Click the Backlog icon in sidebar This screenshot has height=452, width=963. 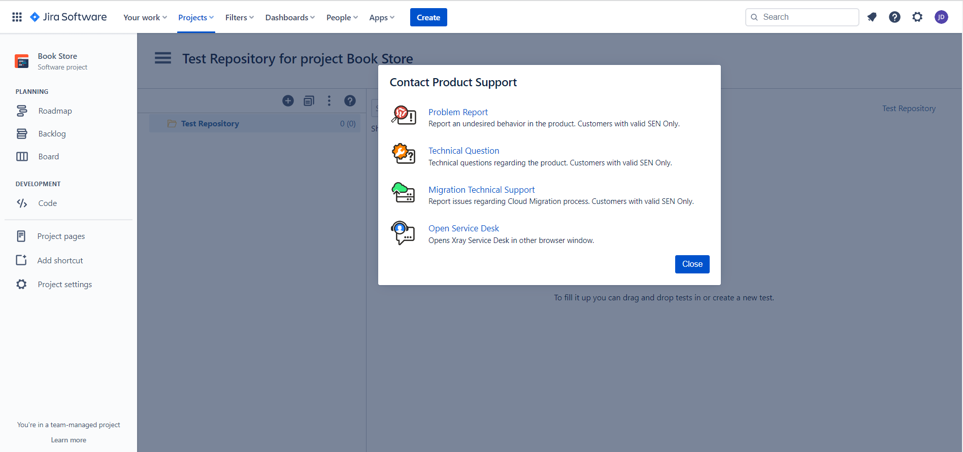22,134
